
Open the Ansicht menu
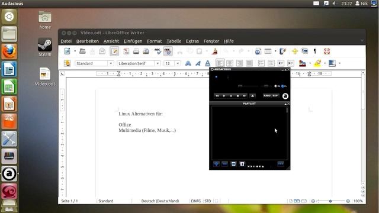111,41
